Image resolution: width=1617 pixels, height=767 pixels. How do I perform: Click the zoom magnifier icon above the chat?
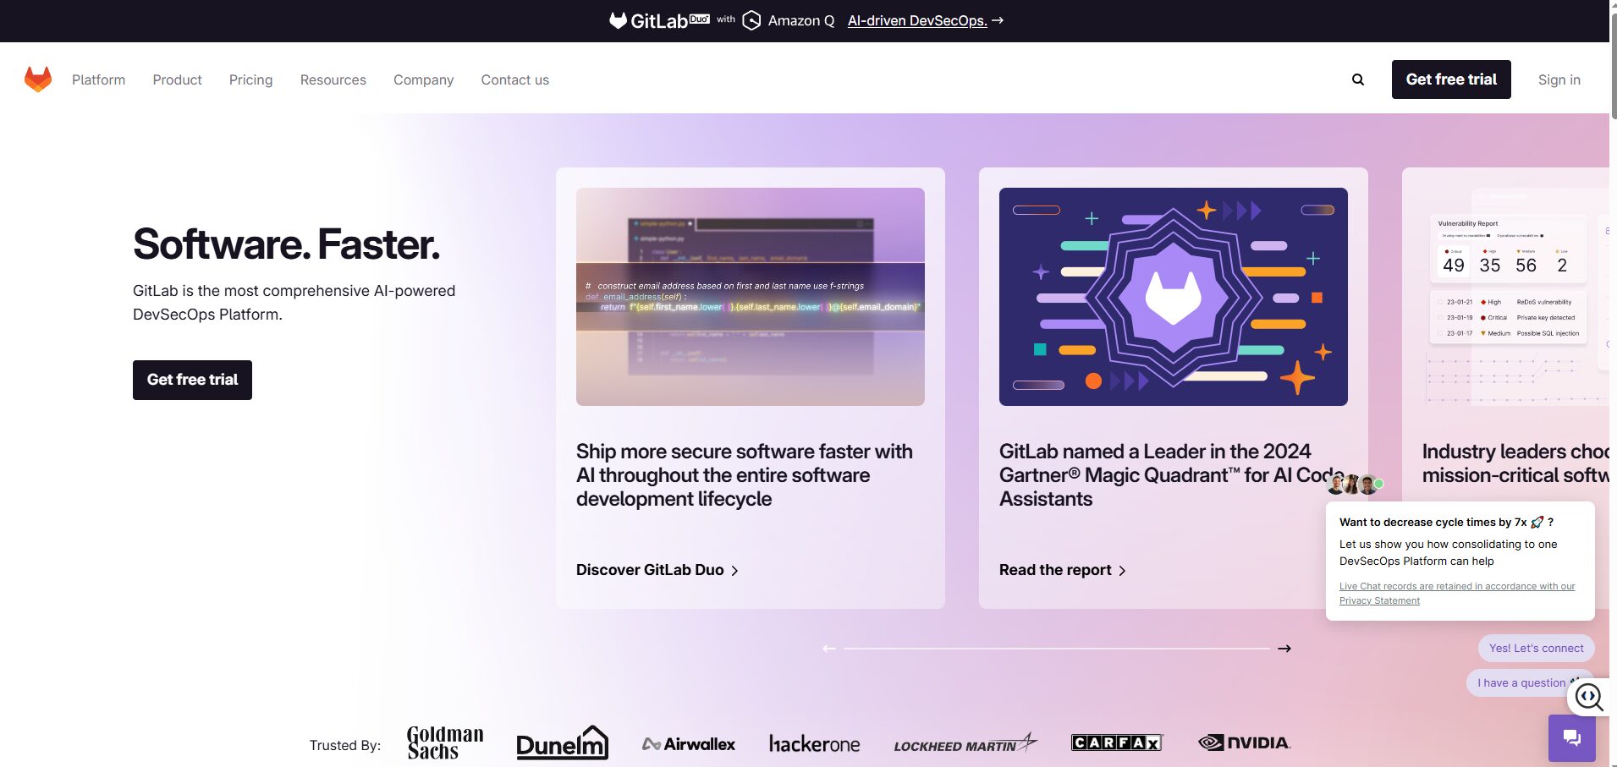coord(1590,698)
